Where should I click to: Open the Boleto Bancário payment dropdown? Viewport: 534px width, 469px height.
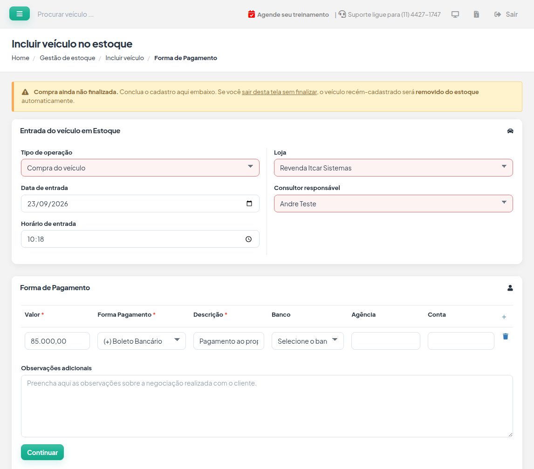pos(142,341)
